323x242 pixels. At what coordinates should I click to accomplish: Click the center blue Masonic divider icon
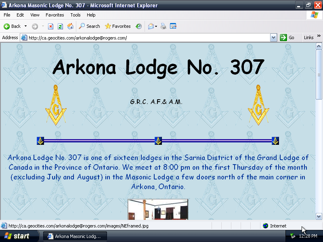(x=158, y=141)
